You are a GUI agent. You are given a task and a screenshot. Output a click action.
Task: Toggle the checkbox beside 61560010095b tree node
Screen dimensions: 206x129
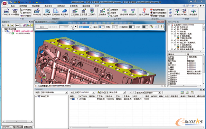point(10,33)
